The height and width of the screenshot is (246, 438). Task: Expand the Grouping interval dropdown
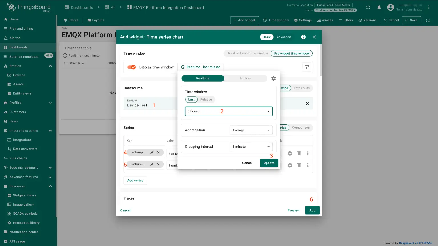coord(251,147)
